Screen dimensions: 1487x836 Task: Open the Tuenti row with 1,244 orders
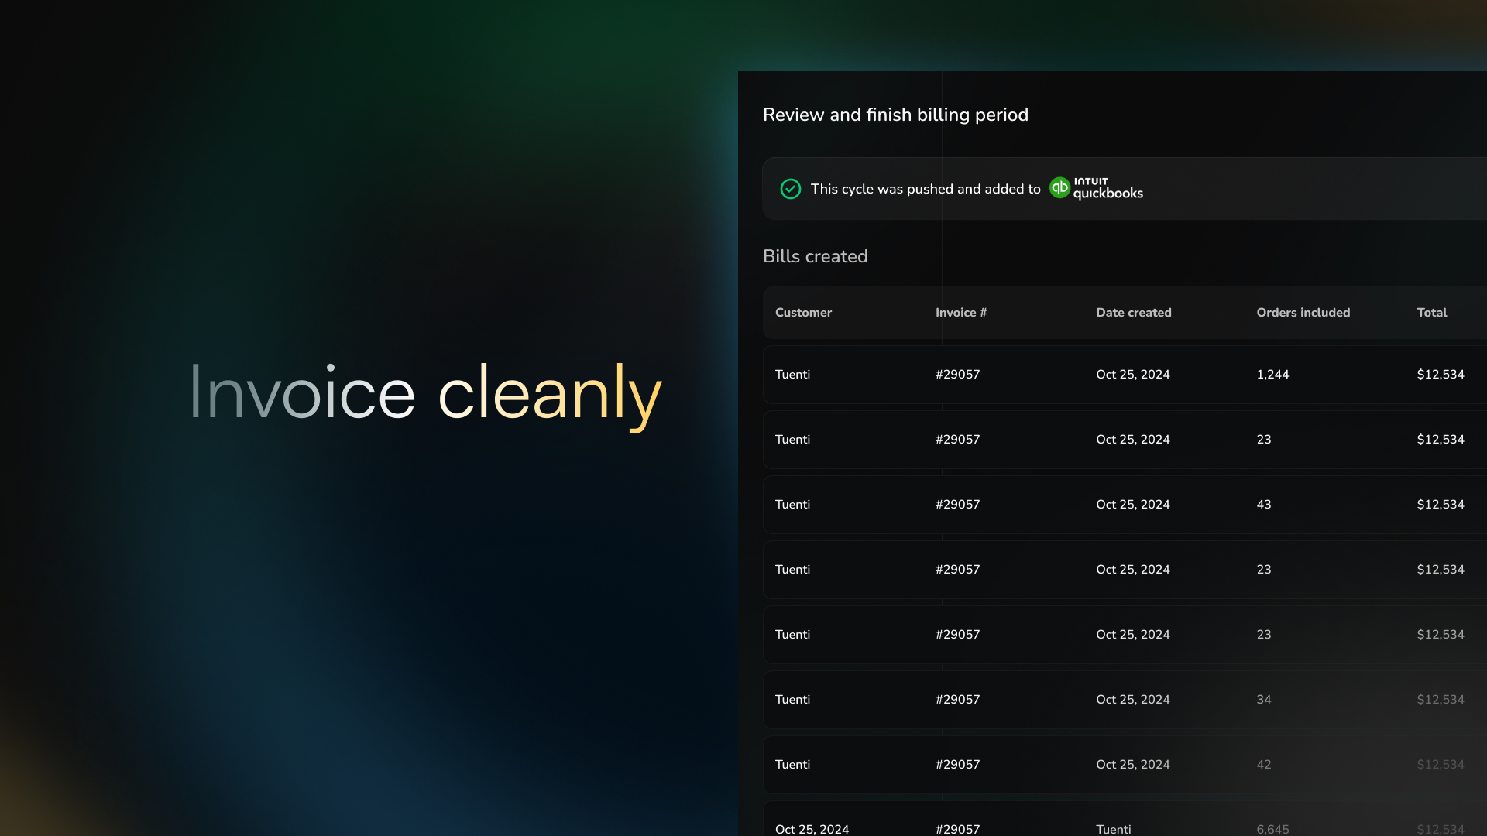pos(792,375)
